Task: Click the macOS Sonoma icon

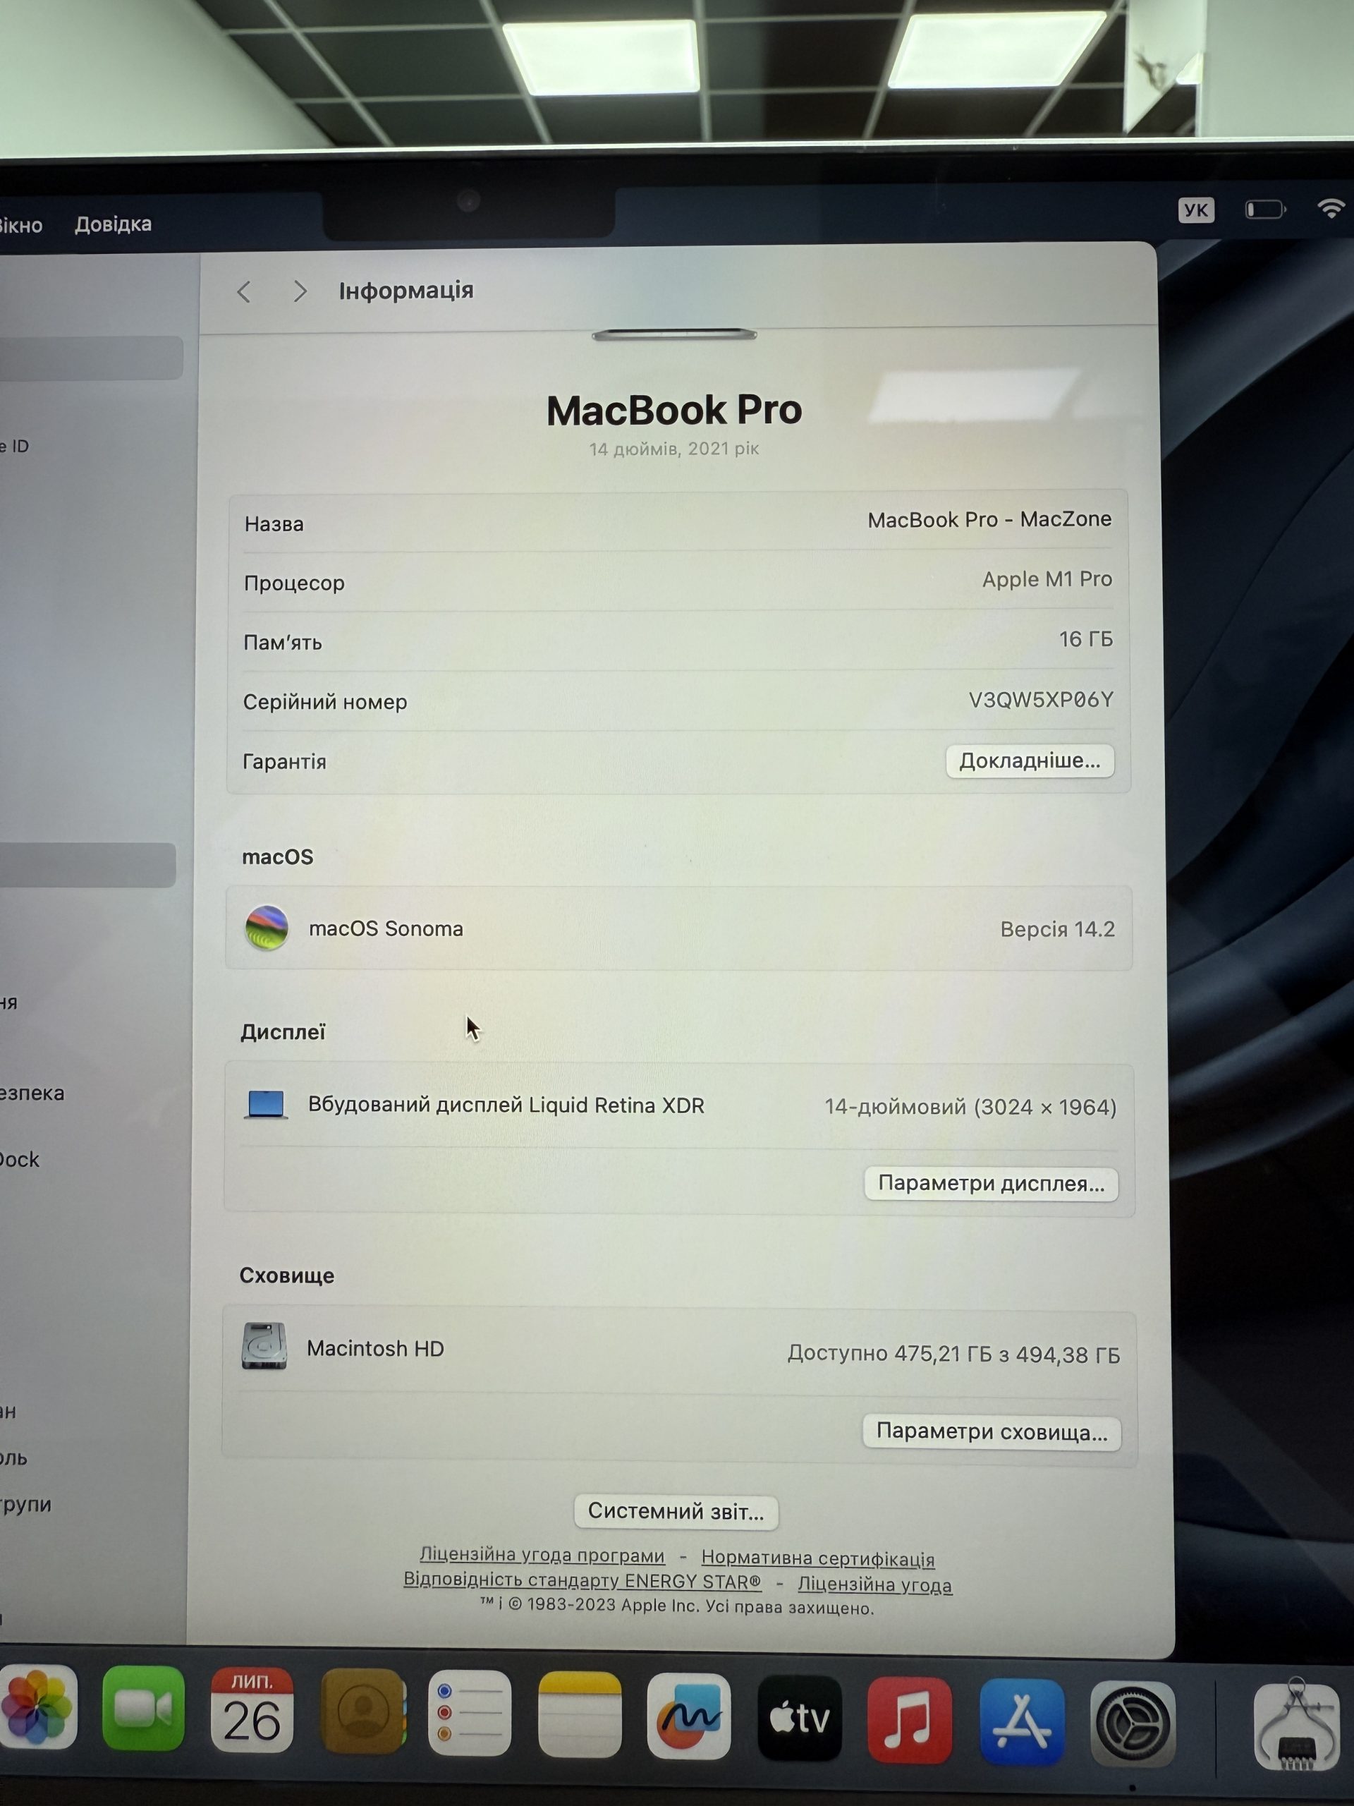Action: pos(267,928)
